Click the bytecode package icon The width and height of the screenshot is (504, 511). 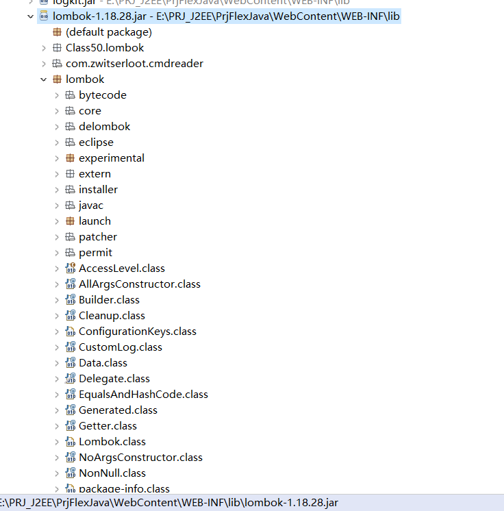70,95
